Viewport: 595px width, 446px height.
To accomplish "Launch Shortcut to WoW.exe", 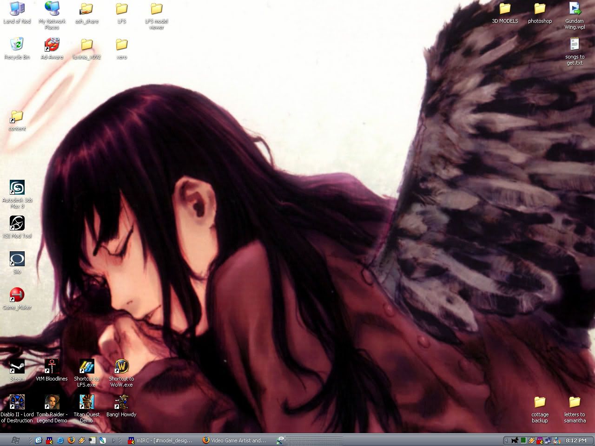I will coord(122,373).
